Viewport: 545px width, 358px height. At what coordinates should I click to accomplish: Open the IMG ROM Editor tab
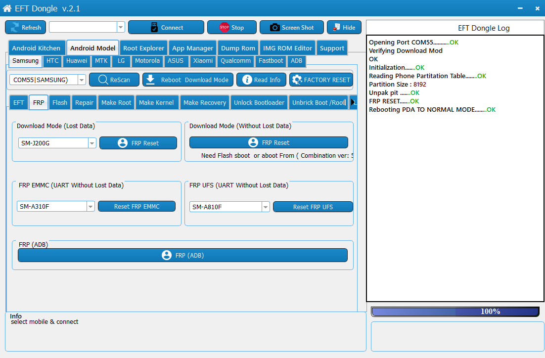pos(287,48)
